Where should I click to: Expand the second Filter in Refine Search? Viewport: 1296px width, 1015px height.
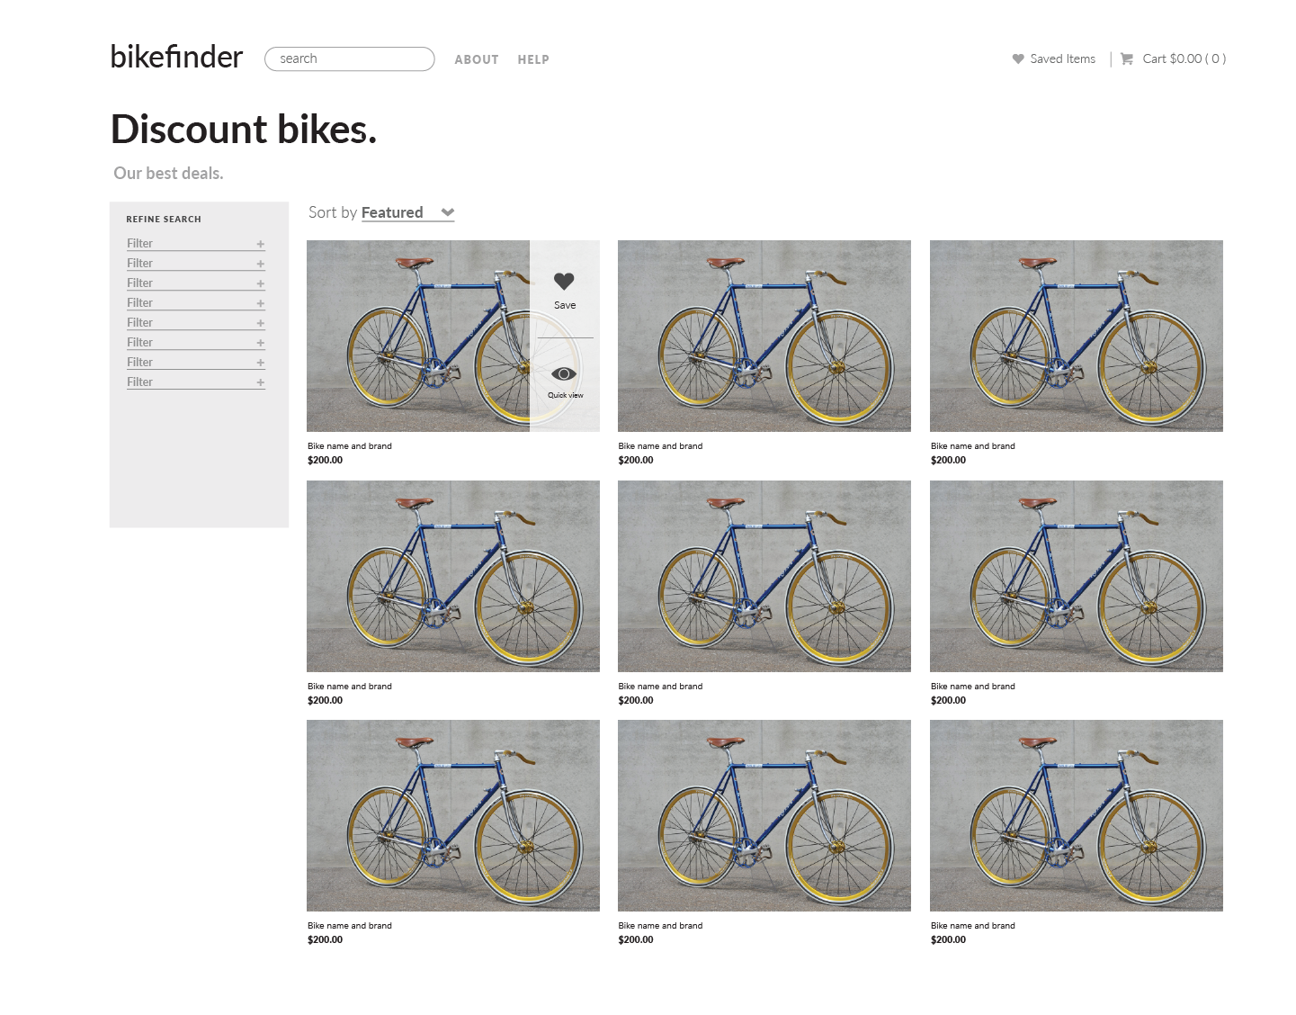(x=260, y=264)
